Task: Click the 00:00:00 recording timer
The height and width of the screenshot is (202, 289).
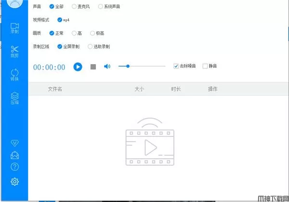Action: [49, 67]
